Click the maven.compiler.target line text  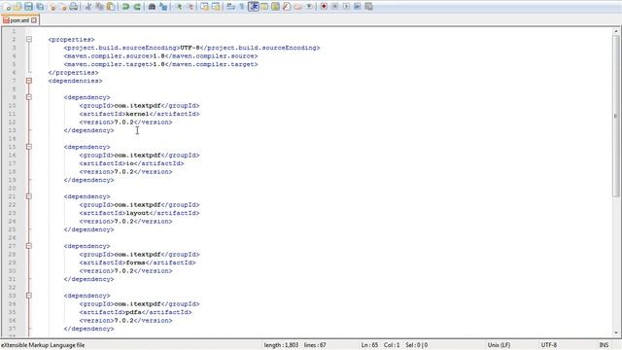pos(161,64)
